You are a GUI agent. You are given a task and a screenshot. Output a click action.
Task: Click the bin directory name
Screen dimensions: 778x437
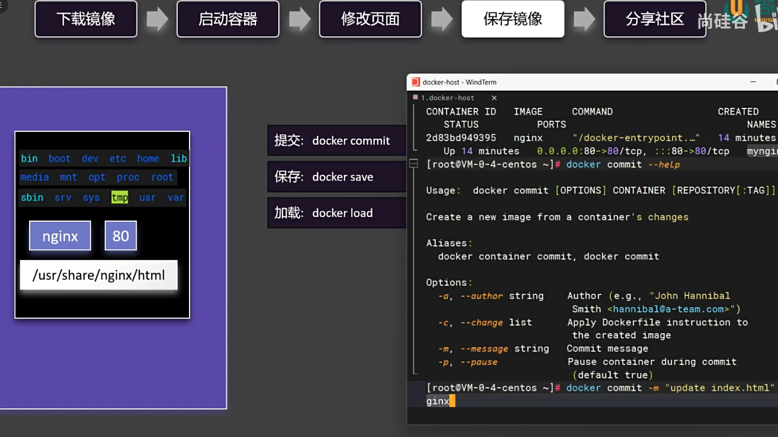(29, 158)
